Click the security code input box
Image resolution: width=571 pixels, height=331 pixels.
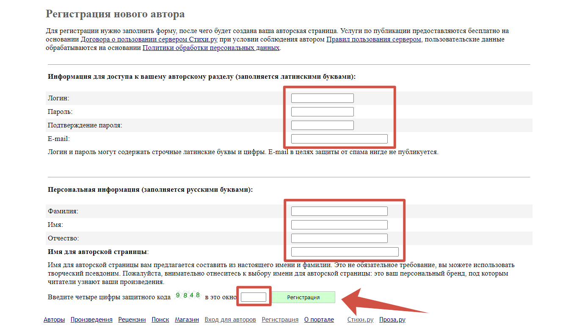coord(253,297)
